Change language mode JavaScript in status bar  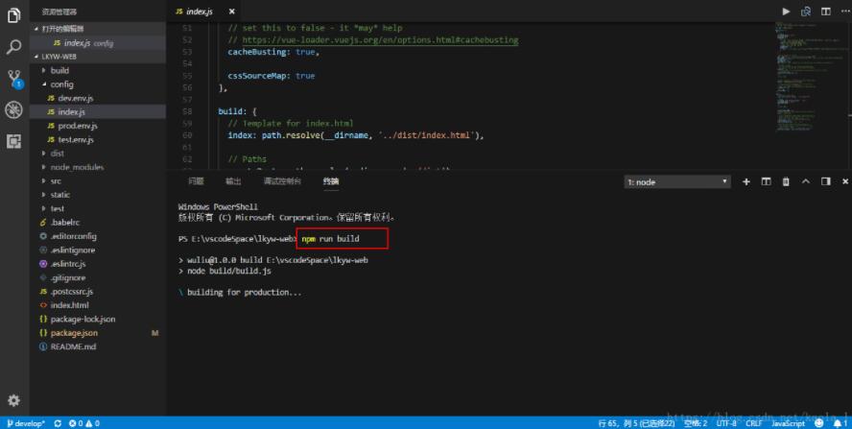788,423
